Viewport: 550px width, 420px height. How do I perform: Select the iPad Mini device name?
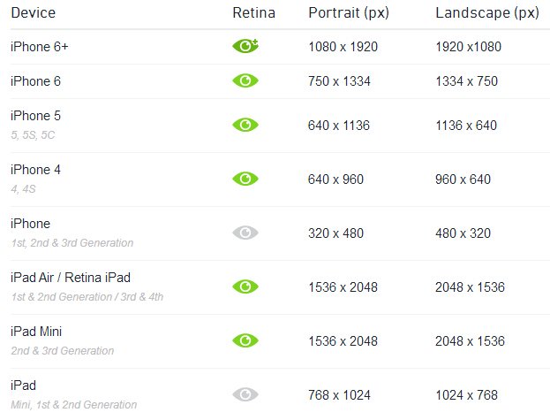point(36,332)
